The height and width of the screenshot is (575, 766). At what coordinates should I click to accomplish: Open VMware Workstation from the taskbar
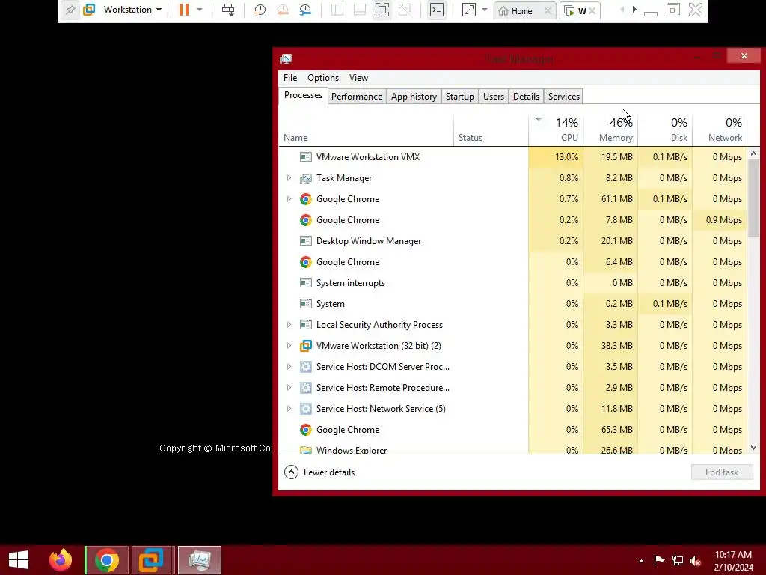151,560
